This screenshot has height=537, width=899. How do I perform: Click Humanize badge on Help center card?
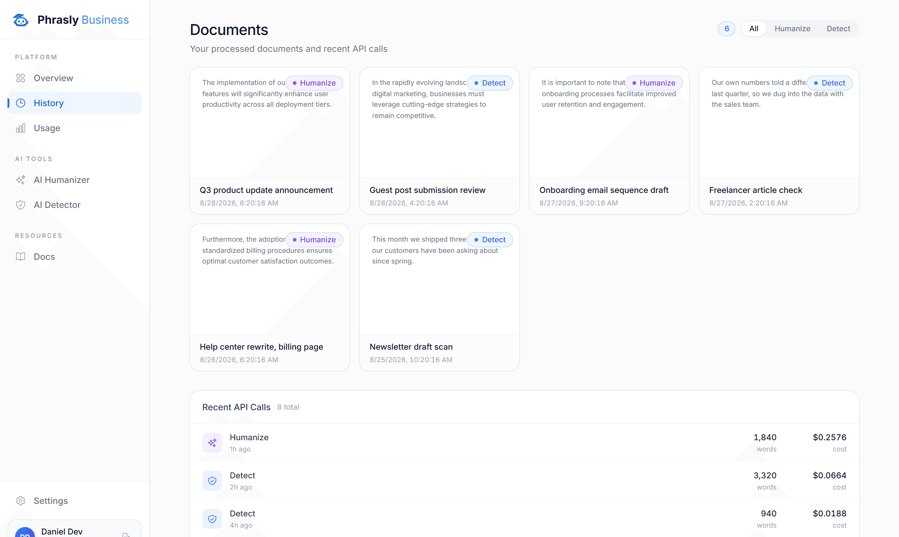coord(314,239)
